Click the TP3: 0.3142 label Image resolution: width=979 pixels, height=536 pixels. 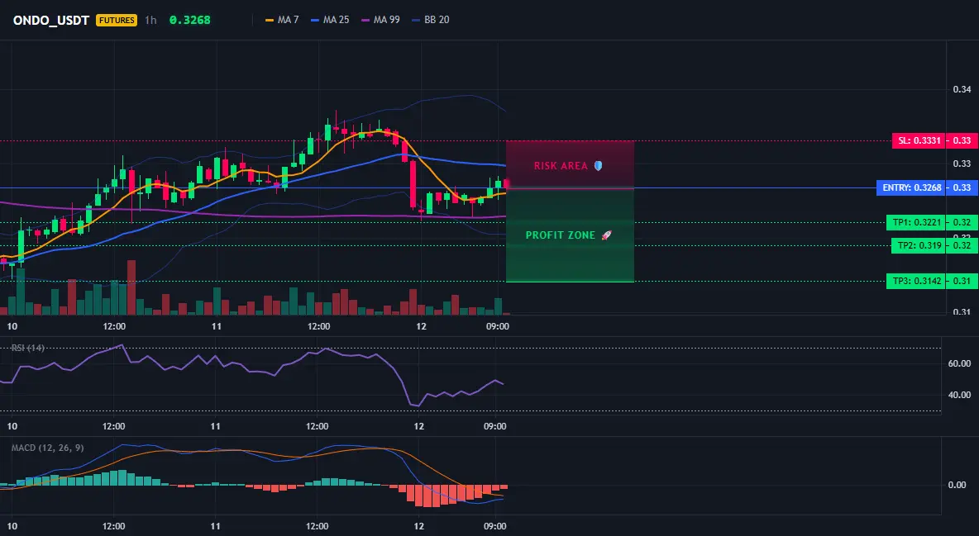tap(916, 281)
